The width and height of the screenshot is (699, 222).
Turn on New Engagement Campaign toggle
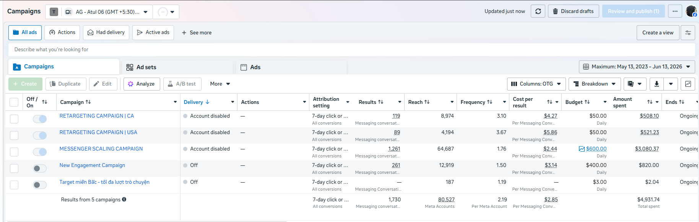pyautogui.click(x=40, y=169)
